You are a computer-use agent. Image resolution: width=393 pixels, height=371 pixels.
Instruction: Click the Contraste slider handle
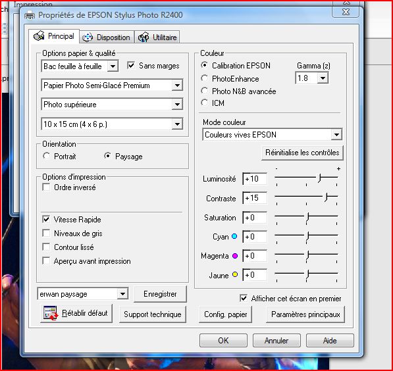click(326, 197)
